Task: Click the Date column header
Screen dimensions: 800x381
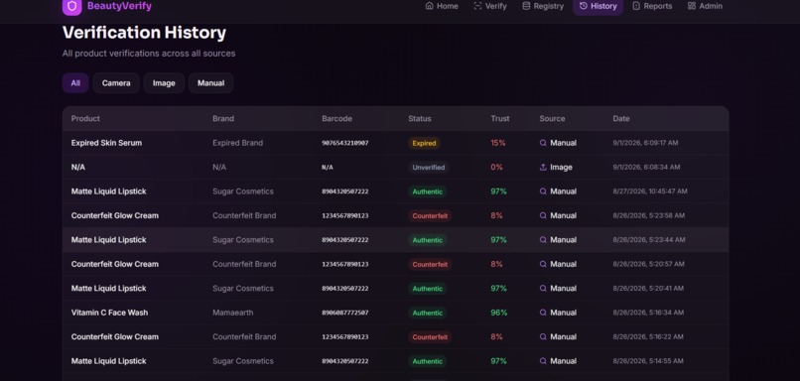Action: (621, 118)
